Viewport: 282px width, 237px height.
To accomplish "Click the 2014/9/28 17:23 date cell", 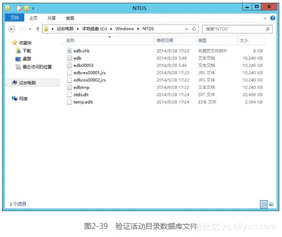I will click(x=173, y=51).
